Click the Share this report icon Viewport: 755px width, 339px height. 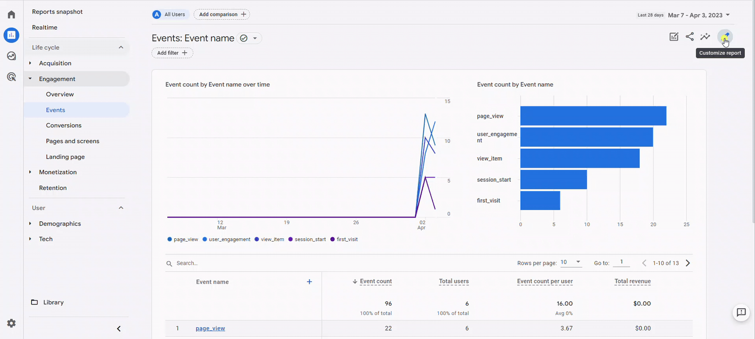click(689, 37)
